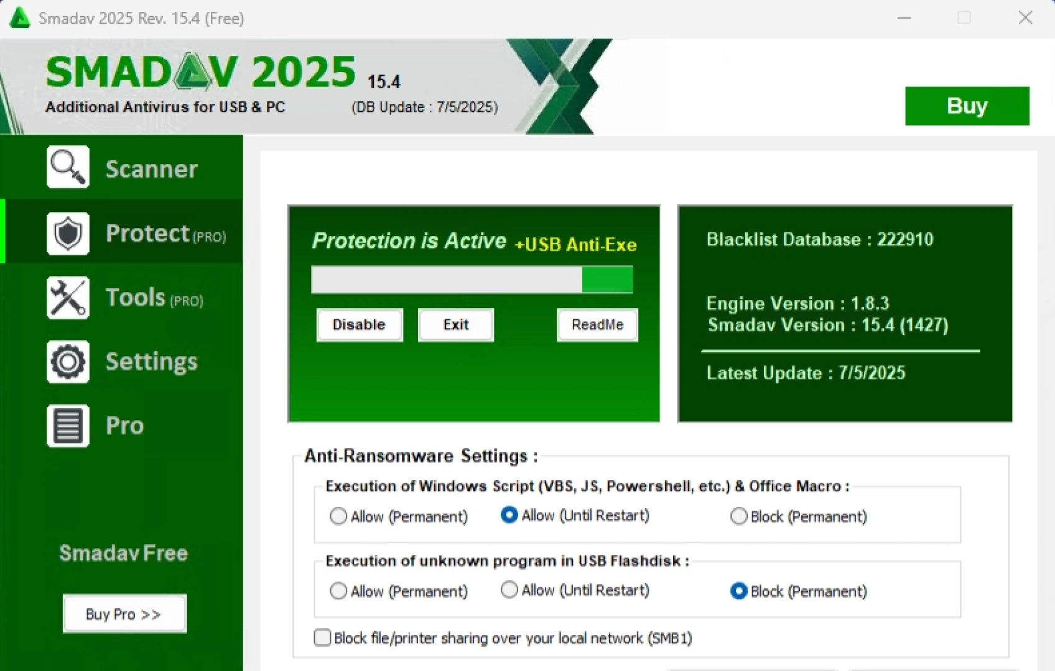1055x671 pixels.
Task: Click the +USB Anti-Exe label
Action: pyautogui.click(x=575, y=245)
